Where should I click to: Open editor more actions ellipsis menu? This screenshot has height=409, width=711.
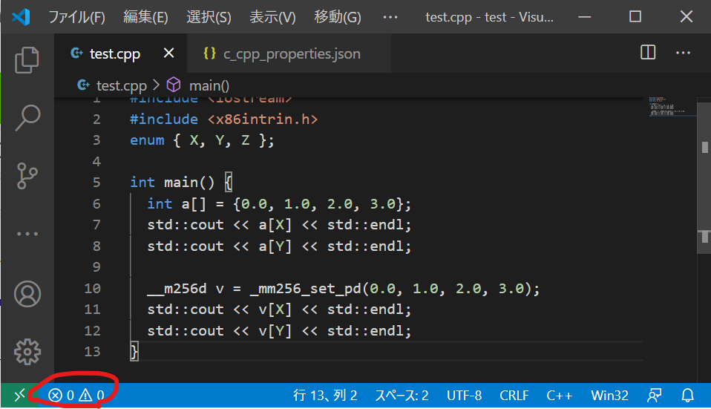[683, 53]
